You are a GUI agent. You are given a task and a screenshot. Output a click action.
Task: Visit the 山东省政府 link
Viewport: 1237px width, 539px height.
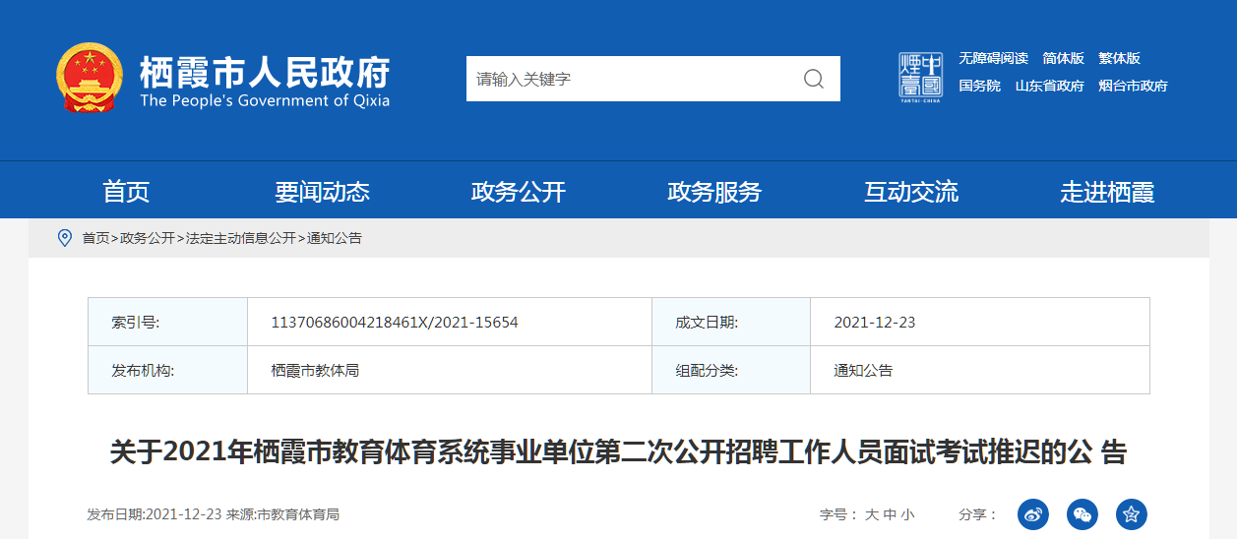pos(1050,86)
